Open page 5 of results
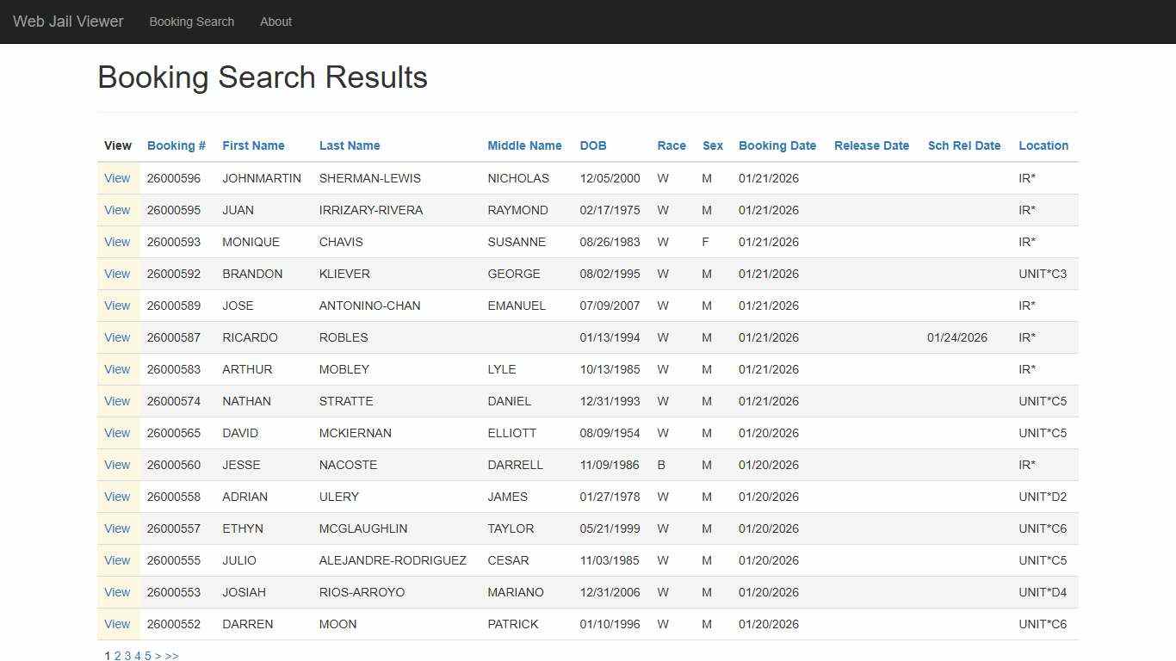 147,655
